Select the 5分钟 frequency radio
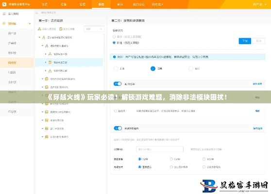 [x=171, y=159]
